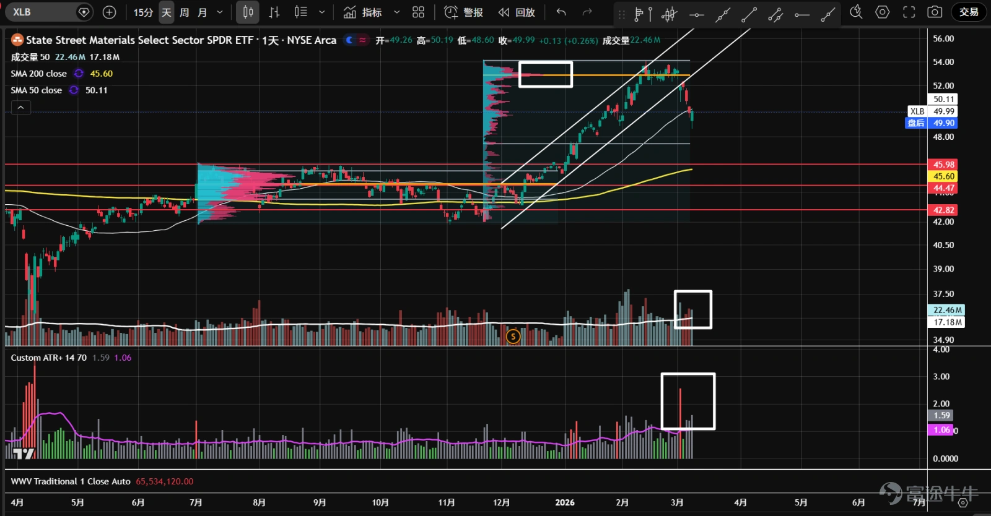The height and width of the screenshot is (516, 991).
Task: Click the 22.46M volume axis label
Action: [947, 310]
